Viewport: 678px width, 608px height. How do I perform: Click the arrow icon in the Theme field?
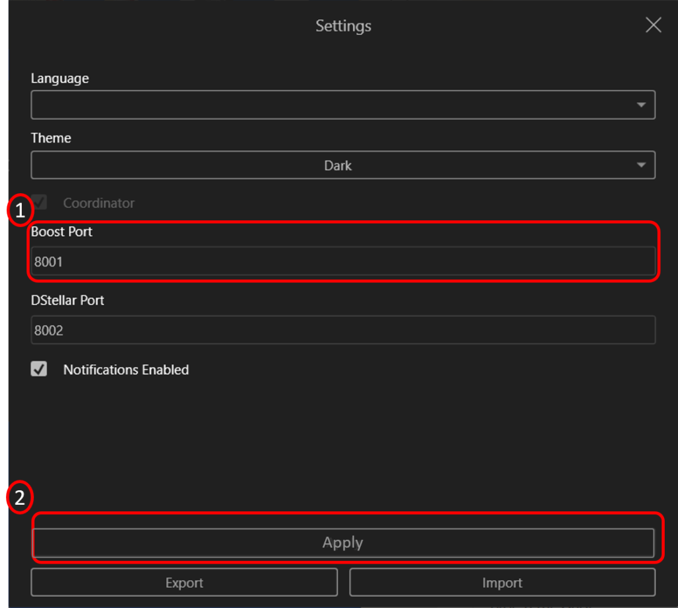(x=640, y=165)
